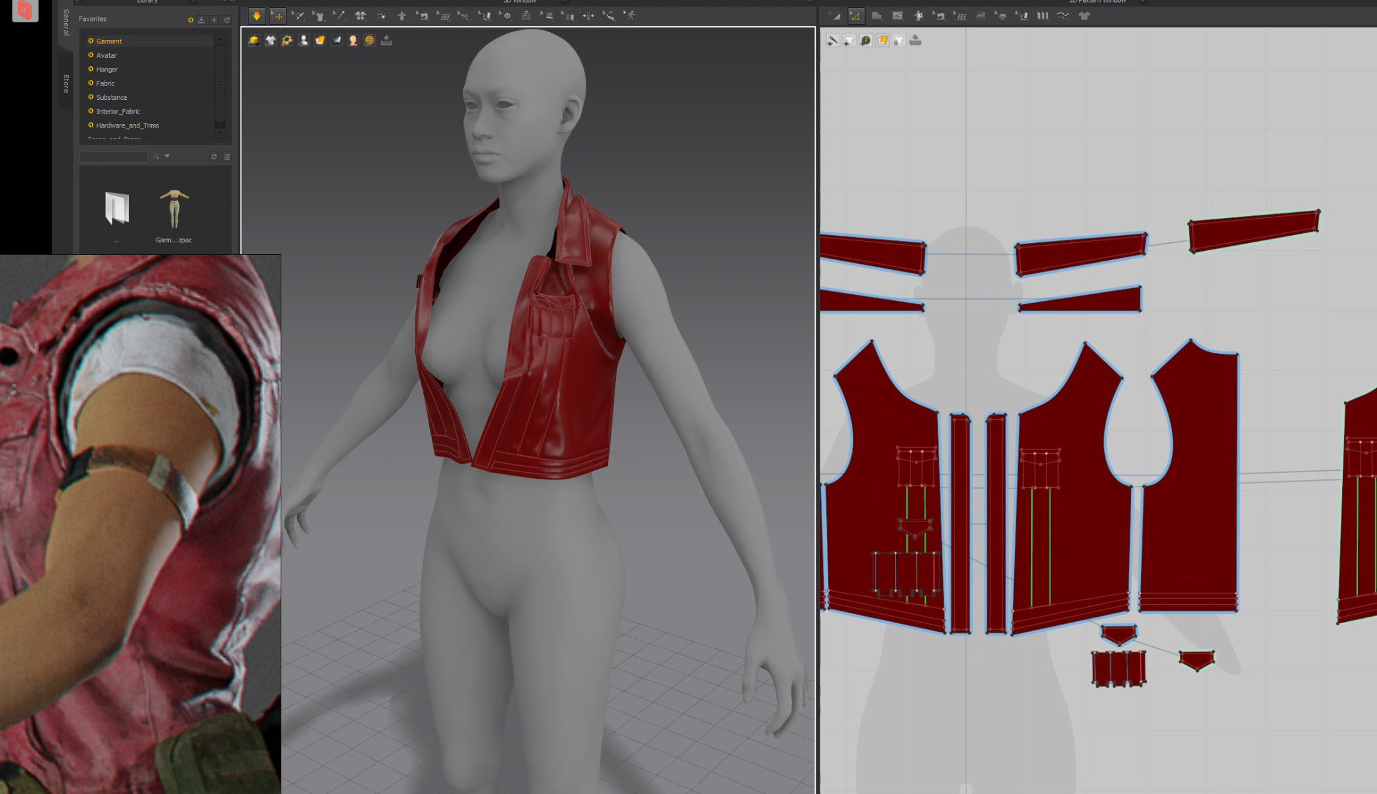The width and height of the screenshot is (1377, 794).
Task: Select the sewing machine tool in 3D toolbar
Action: [423, 16]
